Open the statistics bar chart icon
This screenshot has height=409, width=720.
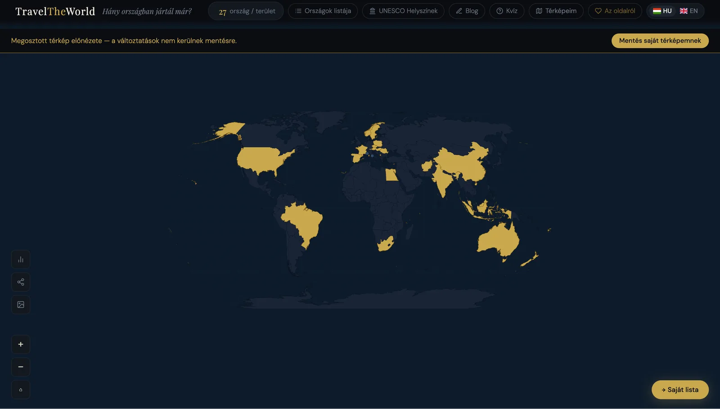pos(21,260)
